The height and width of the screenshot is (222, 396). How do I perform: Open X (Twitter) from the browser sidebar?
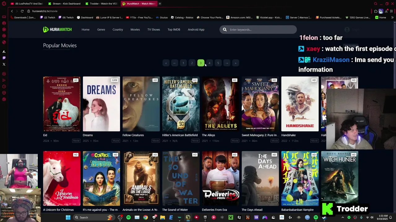4,64
